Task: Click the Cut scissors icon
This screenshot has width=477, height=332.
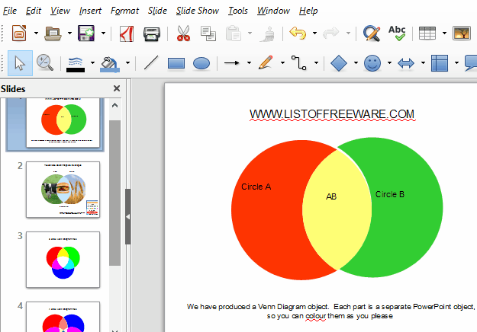Action: (183, 34)
